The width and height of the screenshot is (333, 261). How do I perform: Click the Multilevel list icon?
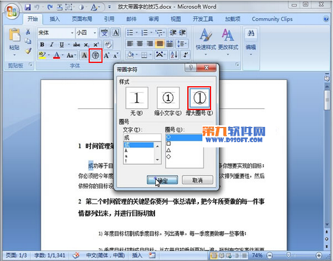coord(159,33)
